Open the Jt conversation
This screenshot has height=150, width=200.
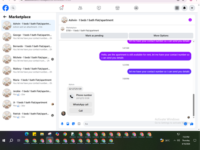28,104
